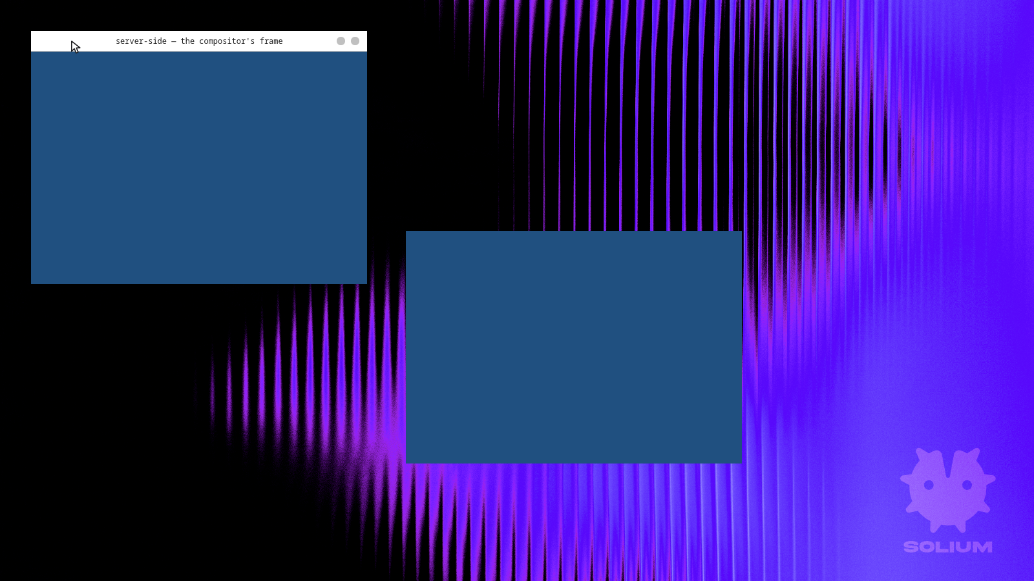Focus the undecorated blue window without a titlebar
The image size is (1034, 581).
pyautogui.click(x=574, y=347)
